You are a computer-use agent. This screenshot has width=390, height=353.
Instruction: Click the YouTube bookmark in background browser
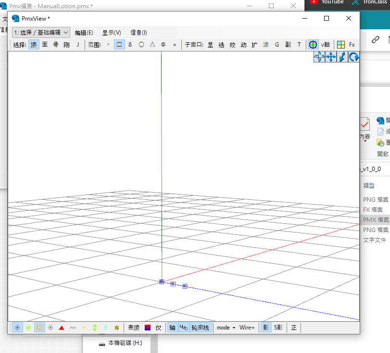(327, 2)
